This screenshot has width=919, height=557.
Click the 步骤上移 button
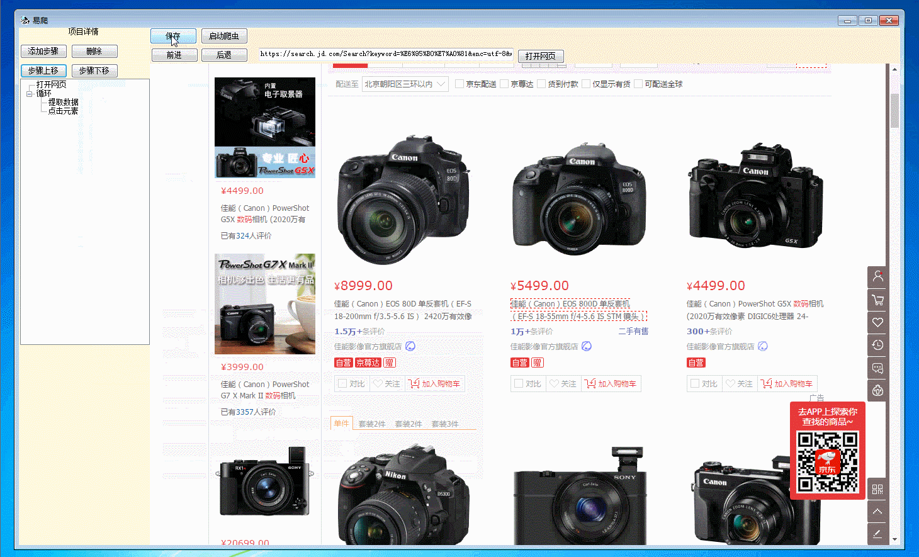pos(43,70)
